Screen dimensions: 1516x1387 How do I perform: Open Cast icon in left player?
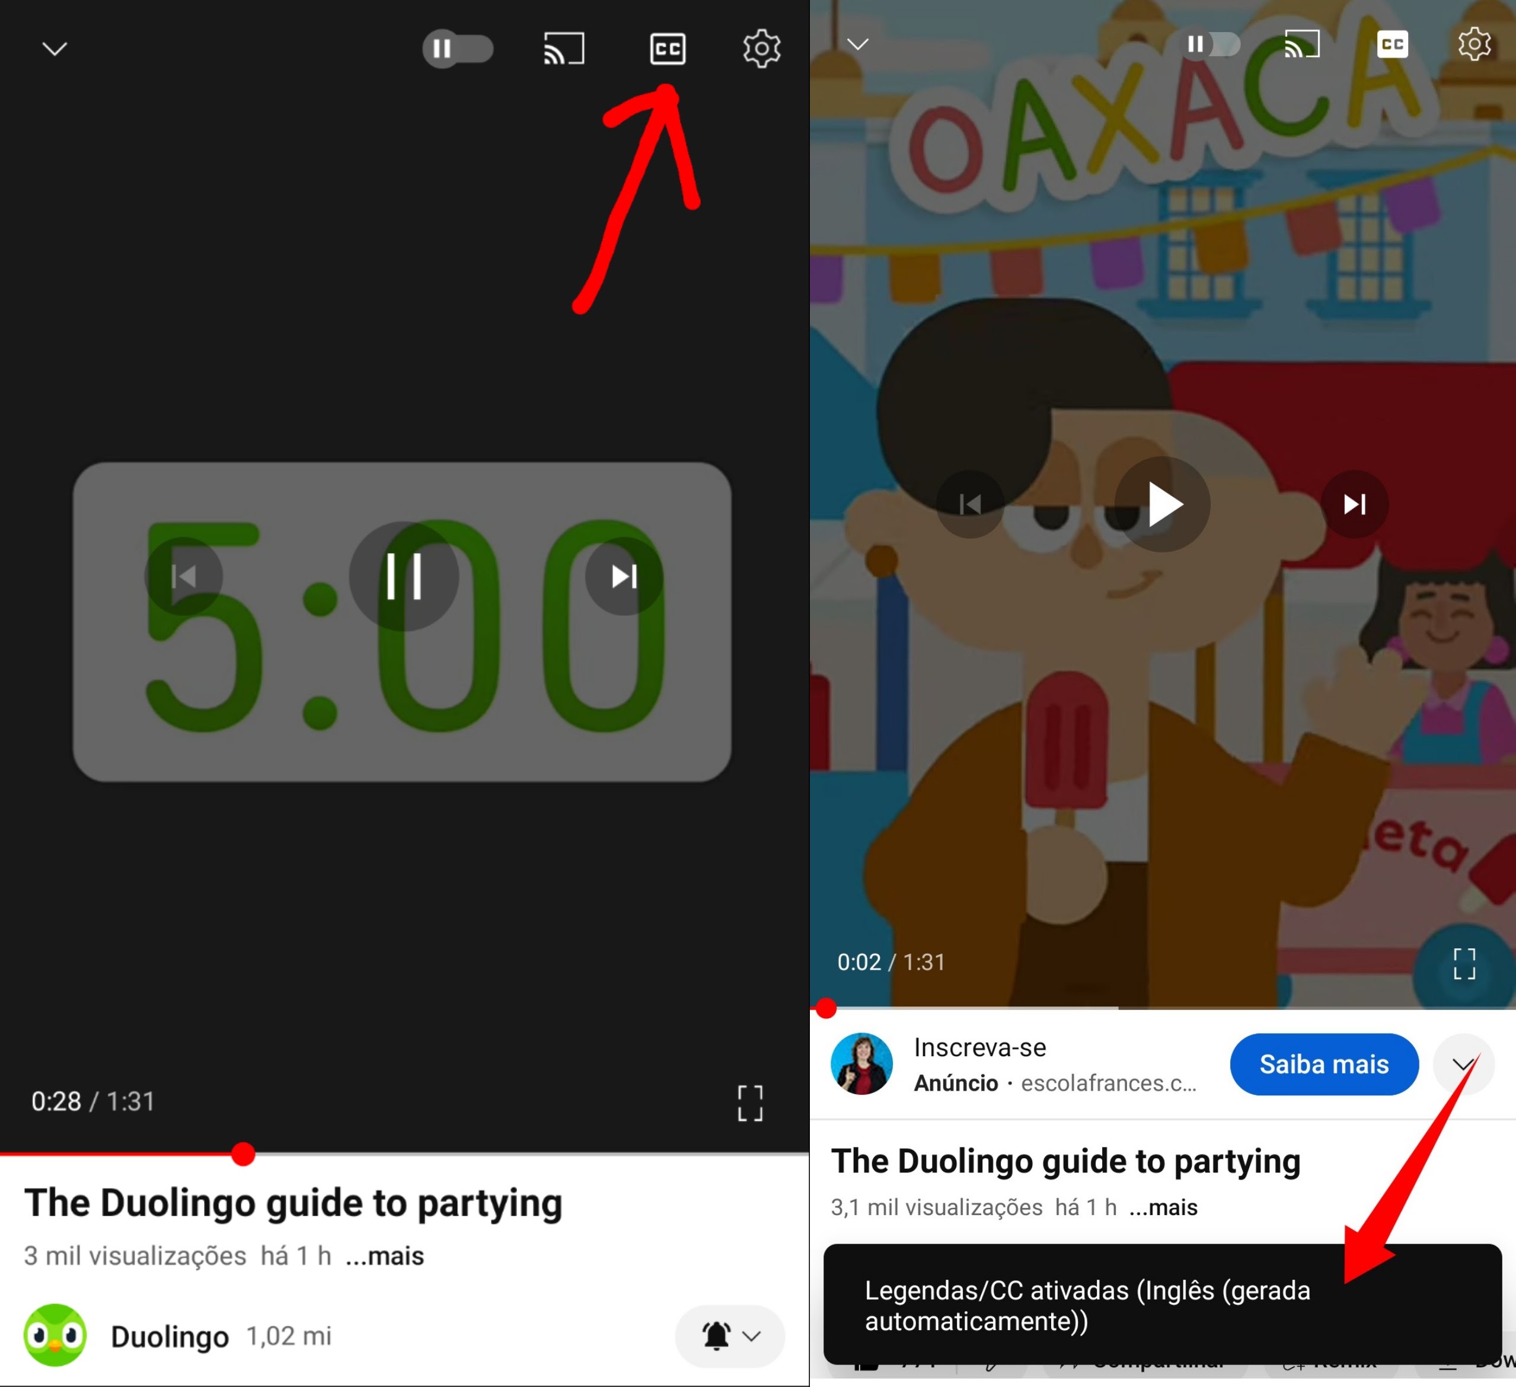[564, 49]
